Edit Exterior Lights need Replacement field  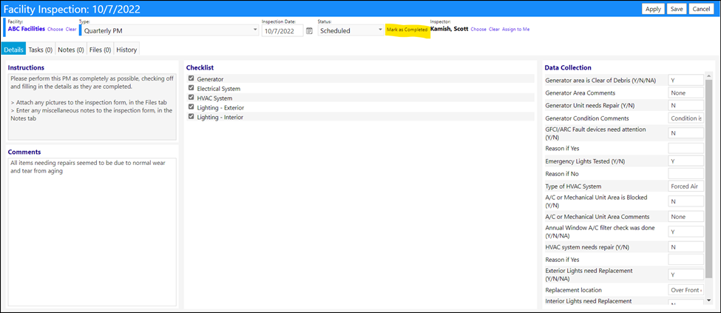tap(686, 275)
